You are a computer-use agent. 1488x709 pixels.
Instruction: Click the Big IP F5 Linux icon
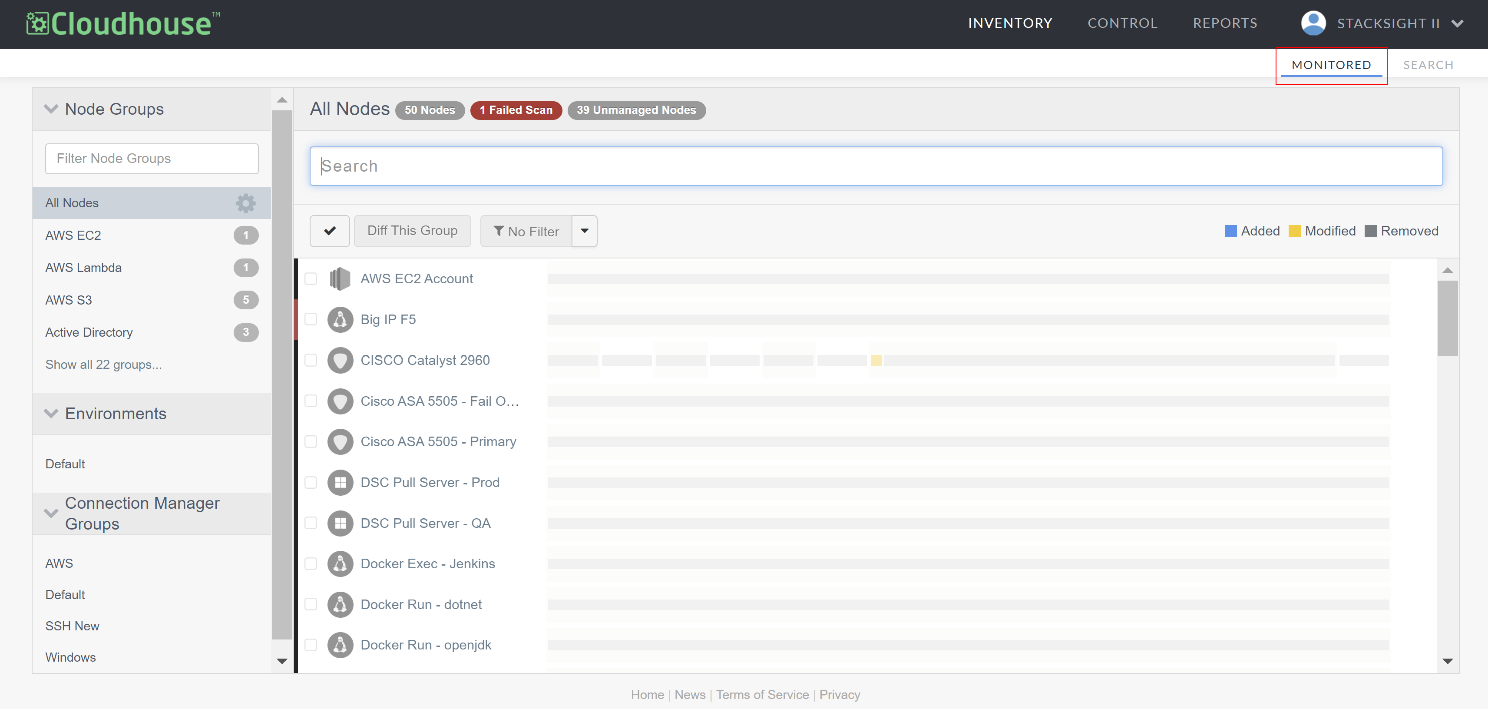pyautogui.click(x=340, y=320)
